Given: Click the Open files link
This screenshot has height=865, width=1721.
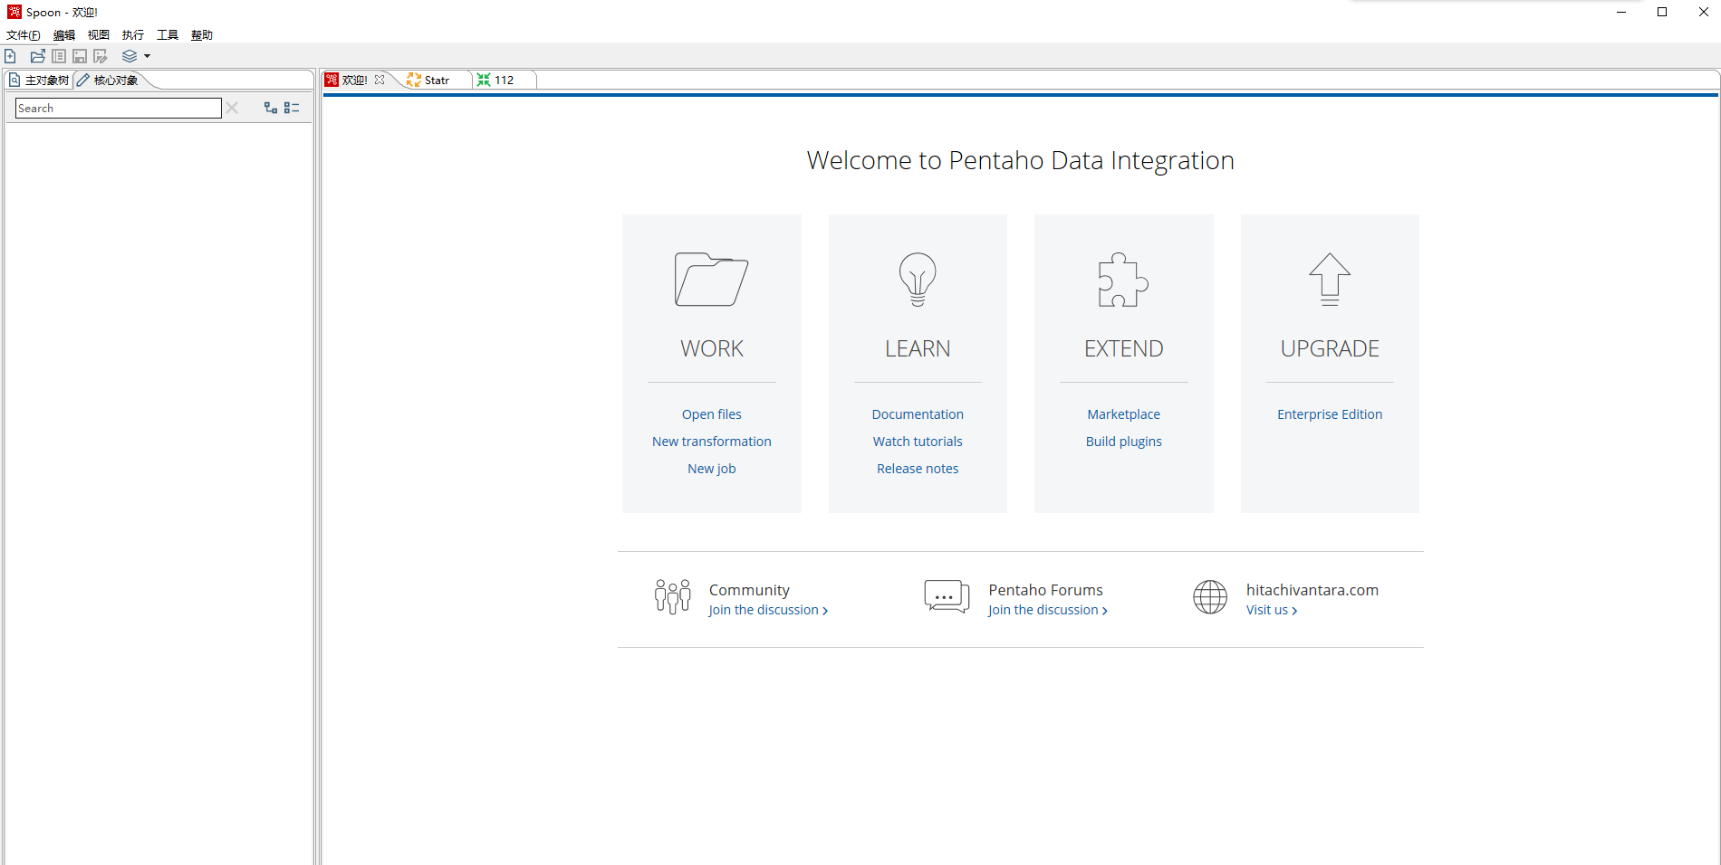Looking at the screenshot, I should point(712,414).
